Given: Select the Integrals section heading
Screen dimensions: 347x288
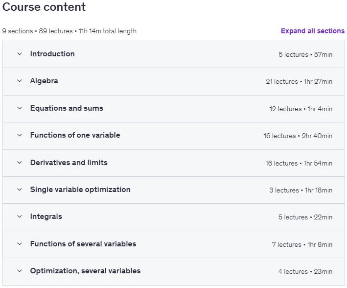Looking at the screenshot, I should pyautogui.click(x=46, y=216).
